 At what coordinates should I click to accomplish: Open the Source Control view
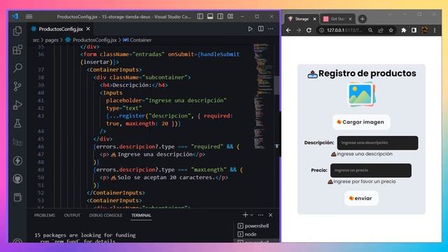coord(17,86)
